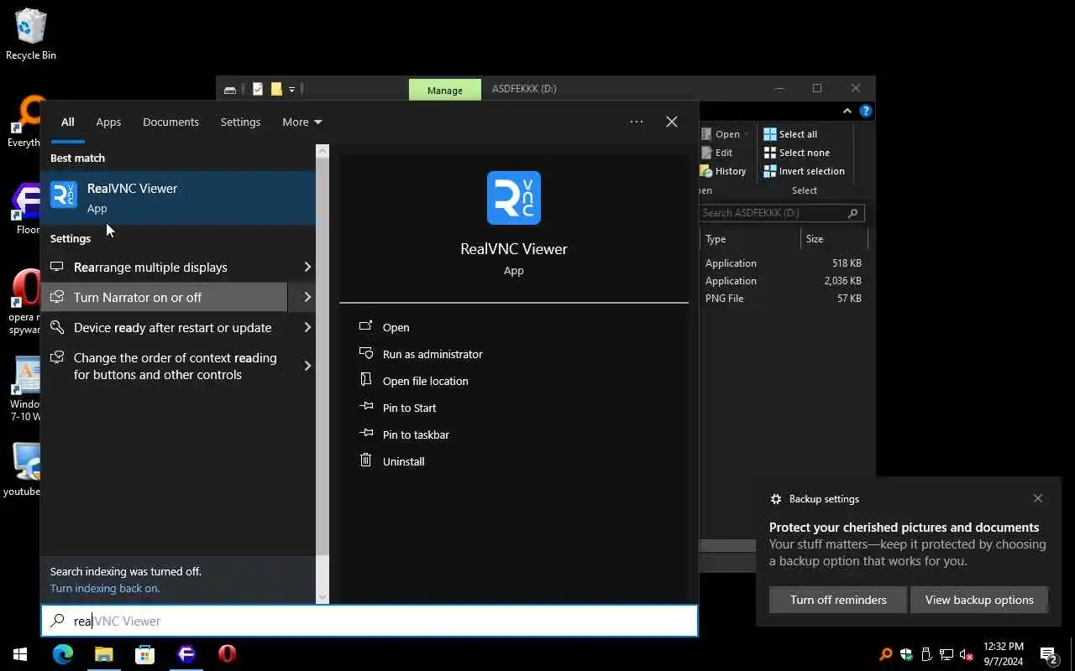Viewport: 1075px width, 671px height.
Task: Close the search panel with X
Action: [672, 122]
